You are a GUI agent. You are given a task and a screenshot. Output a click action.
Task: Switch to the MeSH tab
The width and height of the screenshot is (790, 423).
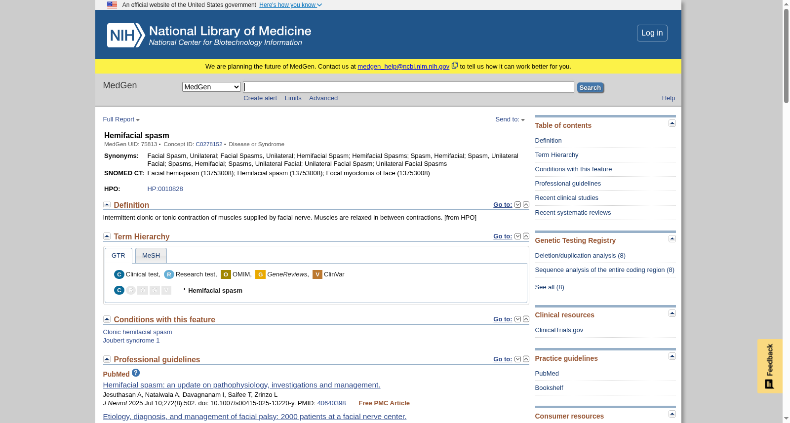pos(151,256)
